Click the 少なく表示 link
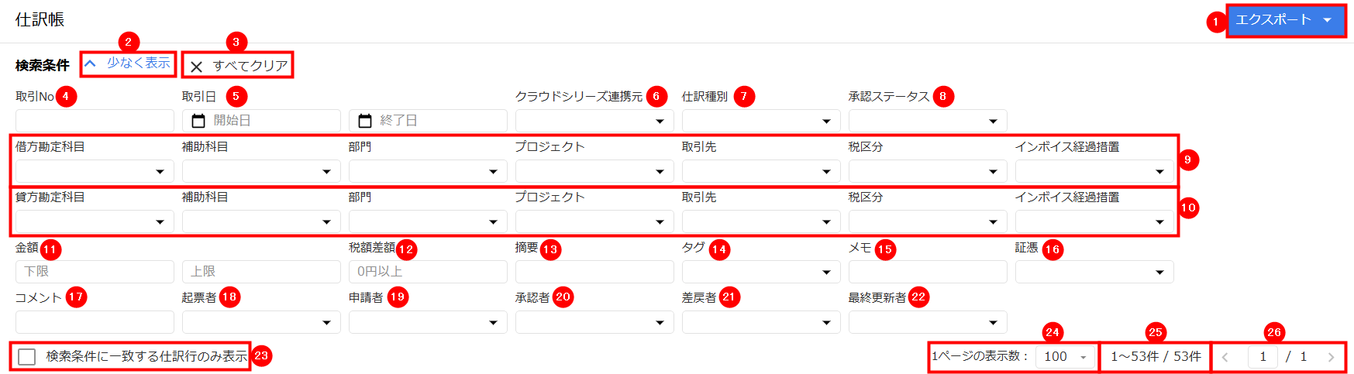Image resolution: width=1354 pixels, height=374 pixels. pos(138,63)
